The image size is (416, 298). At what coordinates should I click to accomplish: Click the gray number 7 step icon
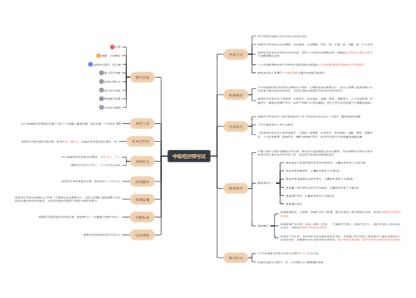click(101, 99)
